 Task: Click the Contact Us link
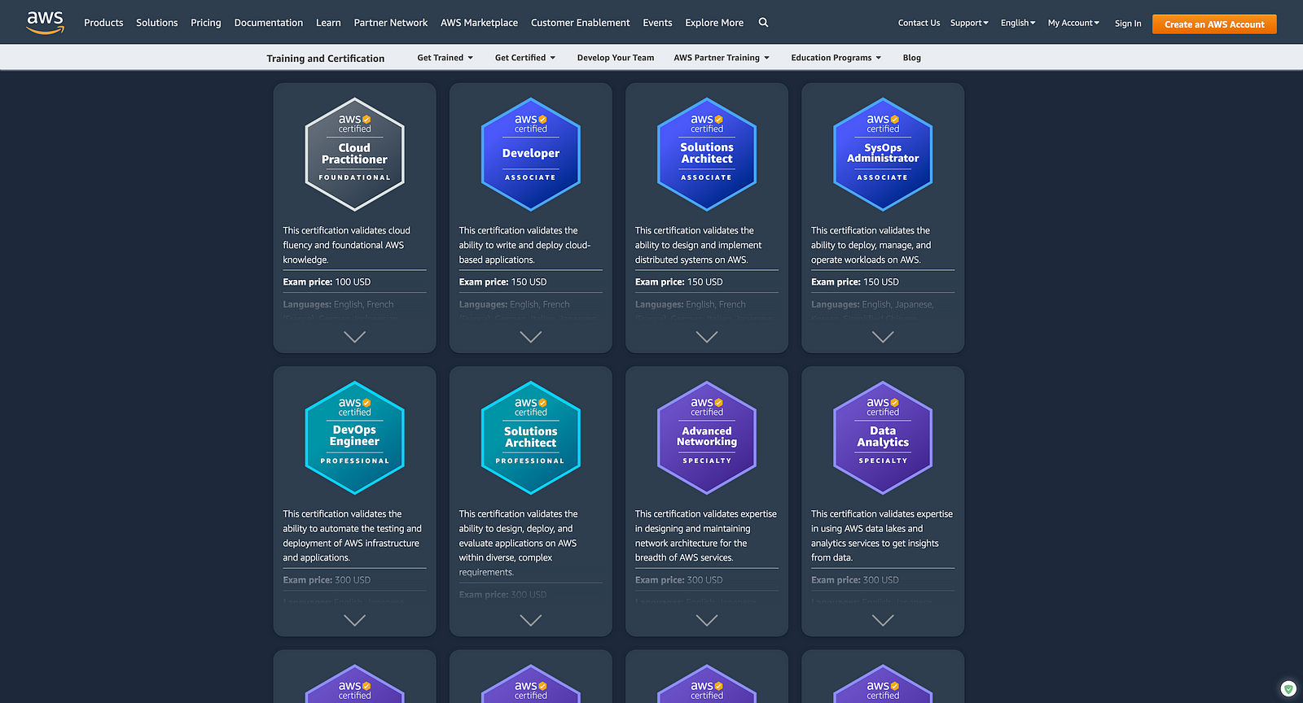point(919,23)
